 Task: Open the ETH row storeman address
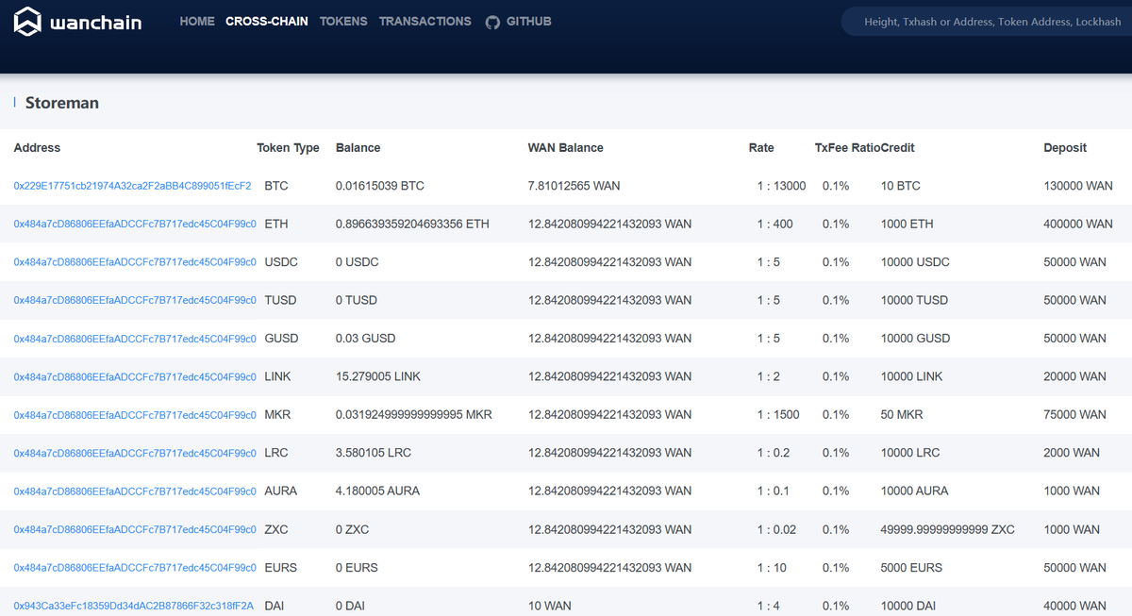pos(135,225)
